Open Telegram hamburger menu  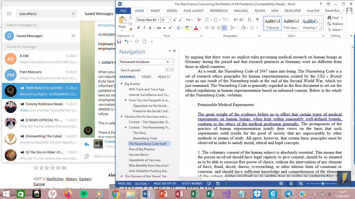click(9, 14)
